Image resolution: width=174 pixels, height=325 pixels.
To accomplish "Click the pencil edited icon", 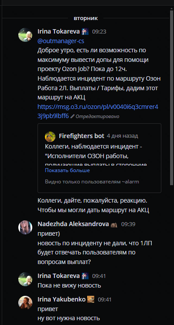I will (72, 116).
